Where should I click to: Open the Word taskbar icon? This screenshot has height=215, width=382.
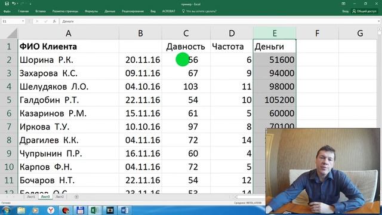coord(125,210)
